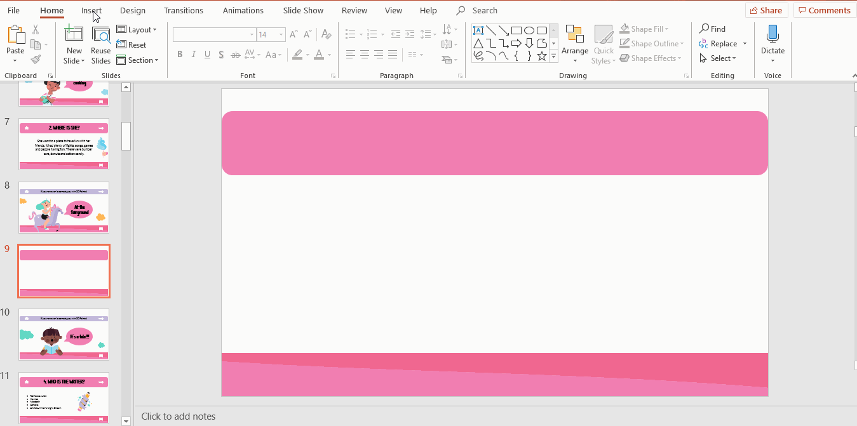The width and height of the screenshot is (857, 426).
Task: Click the Find command in Editing group
Action: pyautogui.click(x=712, y=29)
